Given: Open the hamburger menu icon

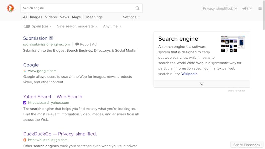Looking at the screenshot, I should click(260, 8).
